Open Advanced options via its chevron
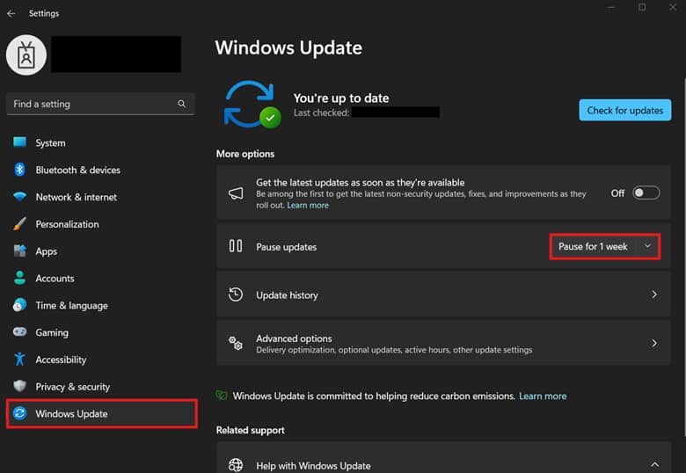The image size is (686, 473). pyautogui.click(x=654, y=343)
